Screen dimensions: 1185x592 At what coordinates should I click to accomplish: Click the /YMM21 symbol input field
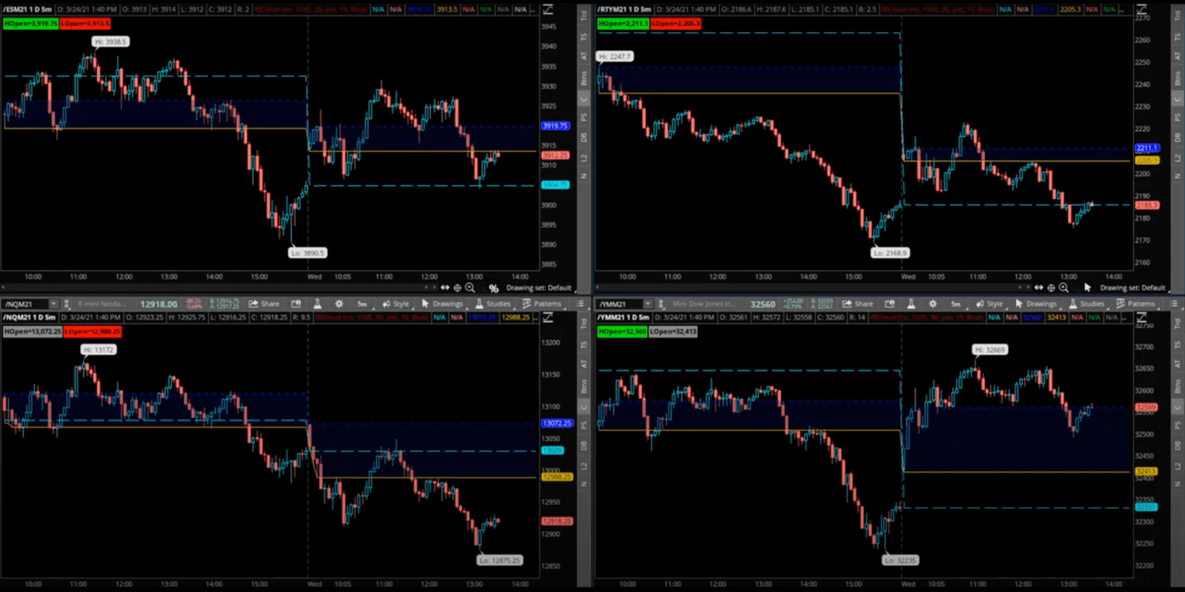tap(619, 304)
